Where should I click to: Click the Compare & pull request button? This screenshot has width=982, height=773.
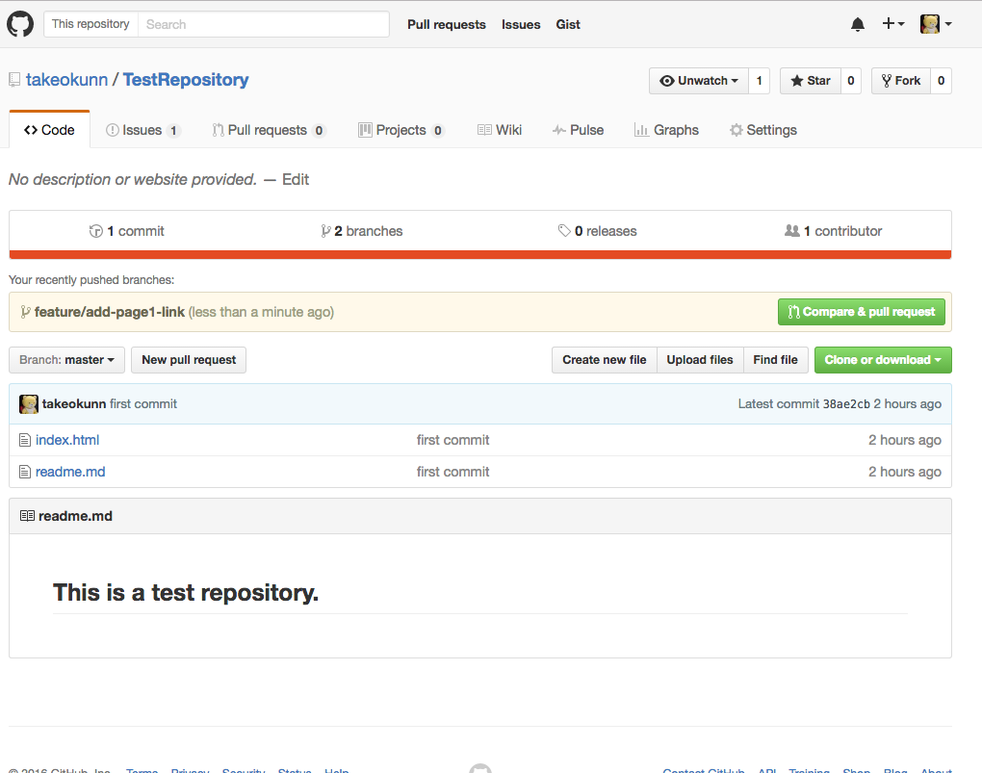coord(861,311)
